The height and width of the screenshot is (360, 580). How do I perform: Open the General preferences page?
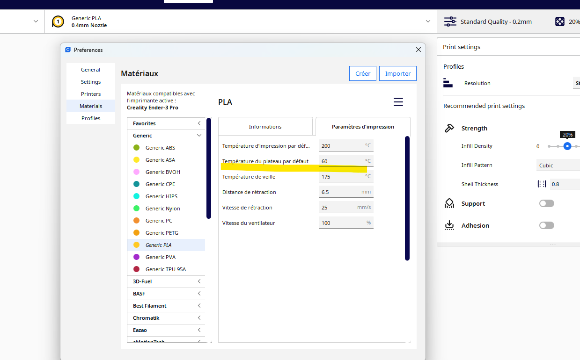(90, 70)
